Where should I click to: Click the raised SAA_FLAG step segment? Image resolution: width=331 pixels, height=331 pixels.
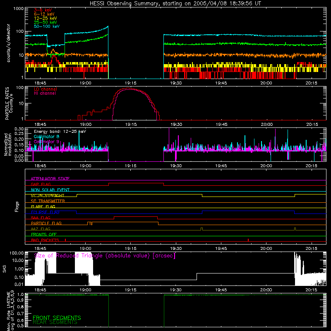coord(136,216)
